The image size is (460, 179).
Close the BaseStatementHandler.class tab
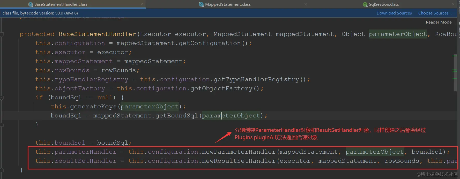pyautogui.click(x=142, y=4)
